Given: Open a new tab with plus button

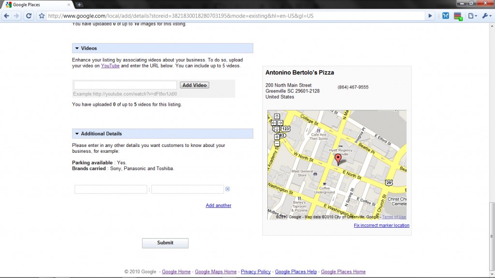Looking at the screenshot, I should pos(79,5).
